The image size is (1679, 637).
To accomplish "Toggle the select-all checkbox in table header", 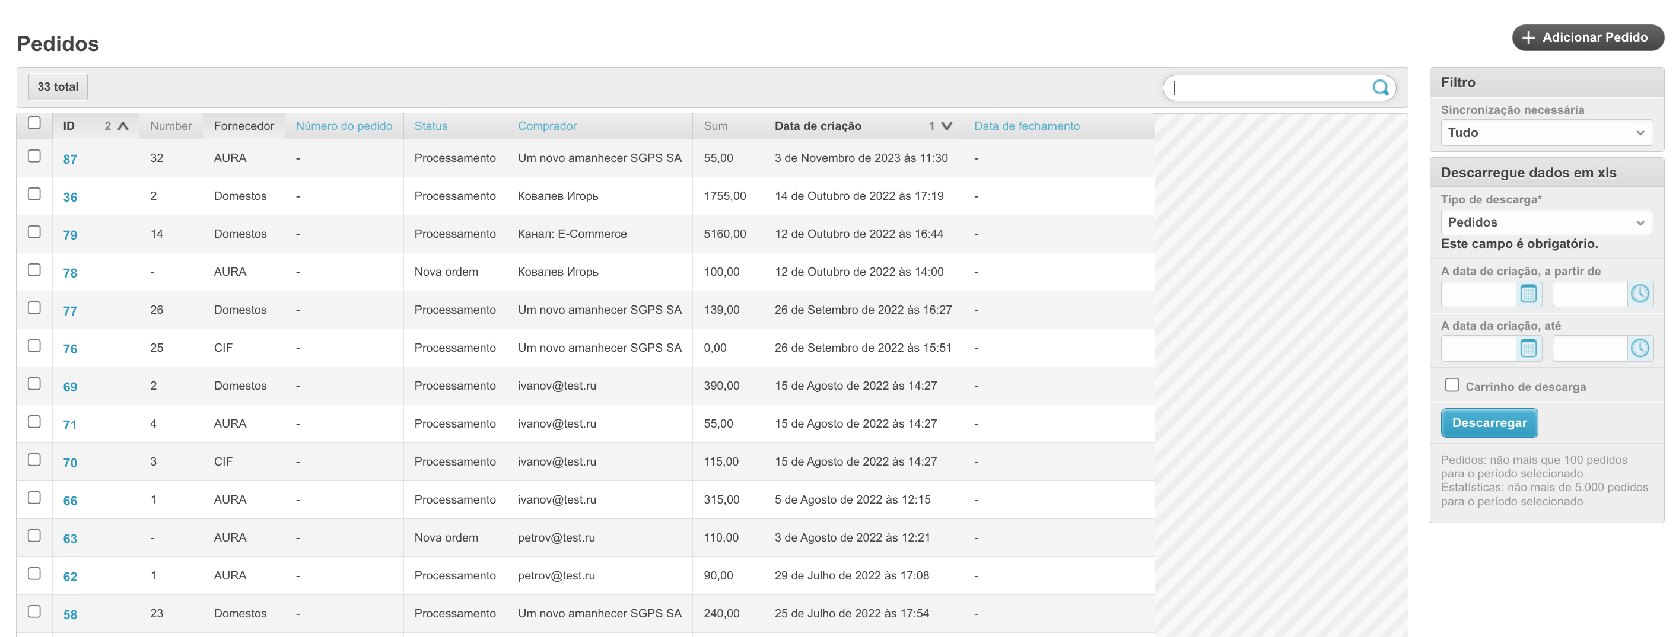I will (34, 123).
